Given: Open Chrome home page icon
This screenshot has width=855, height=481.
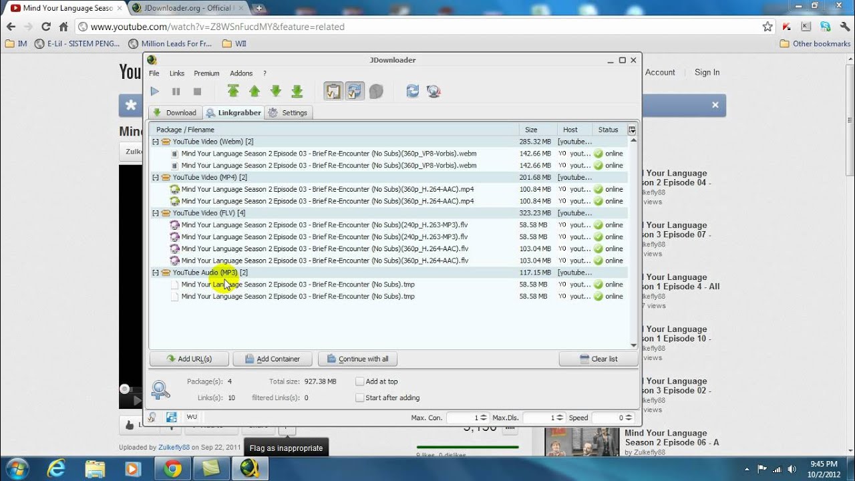Looking at the screenshot, I should [63, 27].
